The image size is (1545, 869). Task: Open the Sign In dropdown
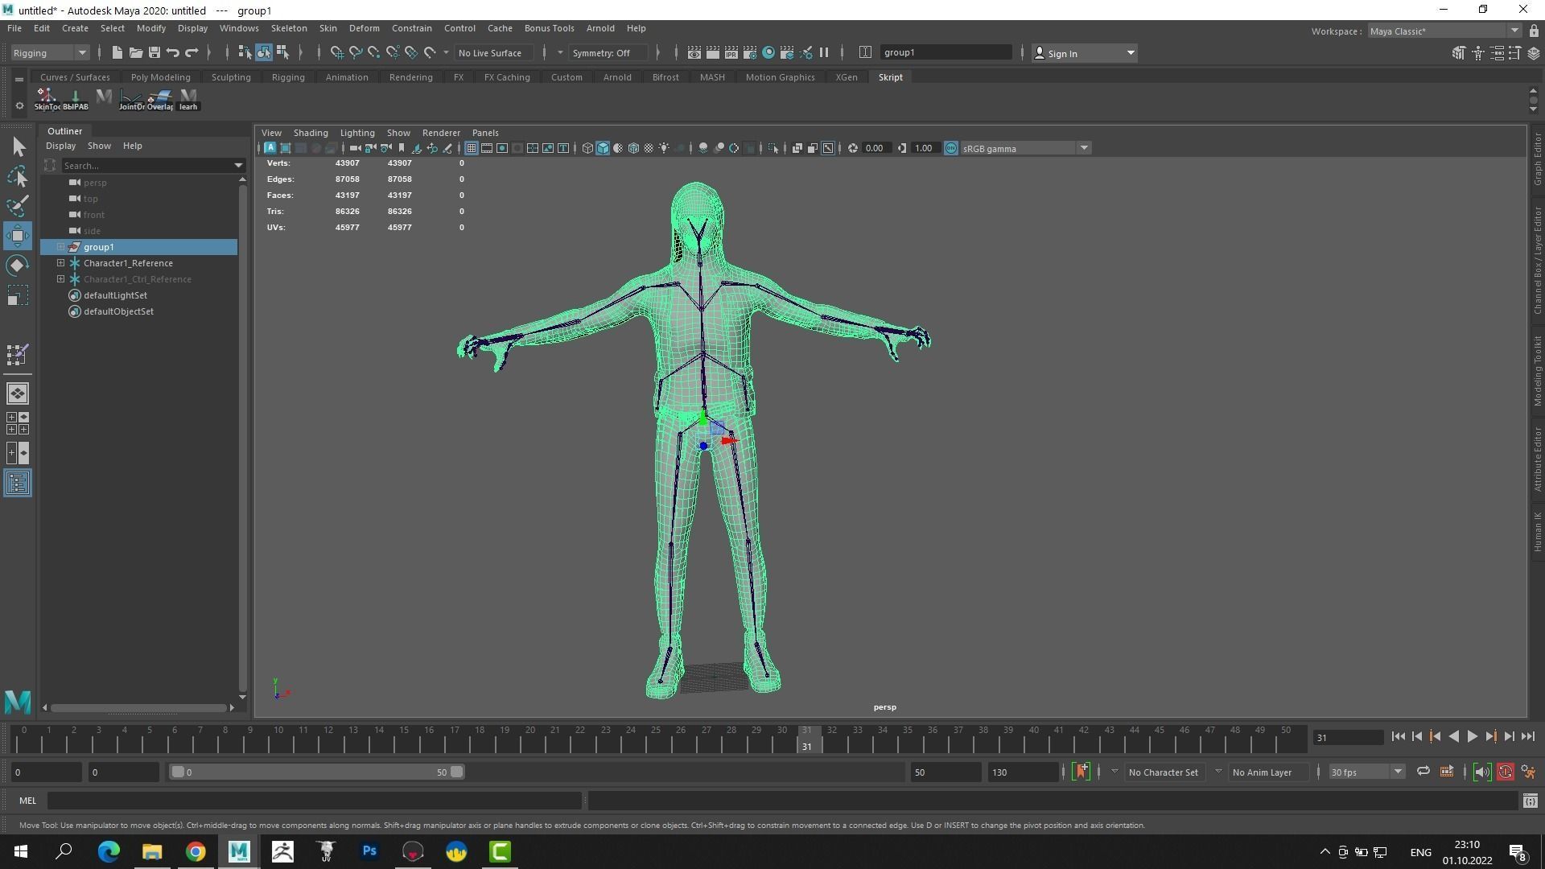pyautogui.click(x=1084, y=53)
